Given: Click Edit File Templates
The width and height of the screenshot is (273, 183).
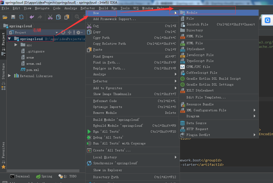Looking at the screenshot, I should click(x=219, y=97).
